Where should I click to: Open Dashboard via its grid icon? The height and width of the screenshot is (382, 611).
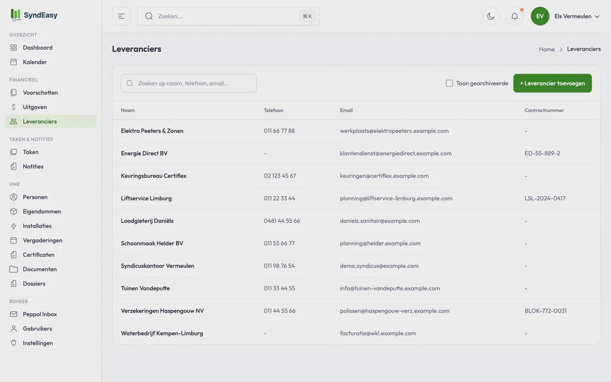tap(14, 48)
